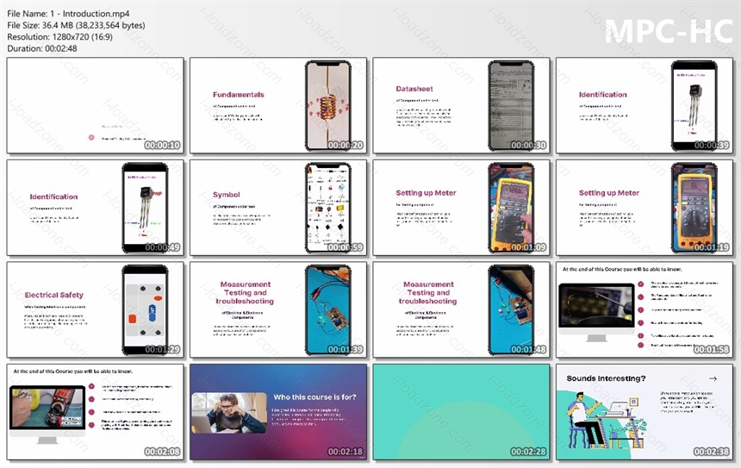The width and height of the screenshot is (741, 468).
Task: Click the 'Fundamentals' heading text
Action: tap(238, 95)
